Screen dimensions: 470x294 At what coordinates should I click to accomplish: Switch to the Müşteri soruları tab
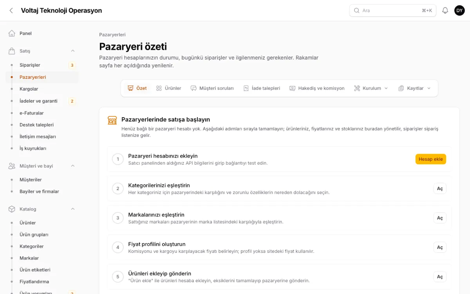tap(212, 88)
